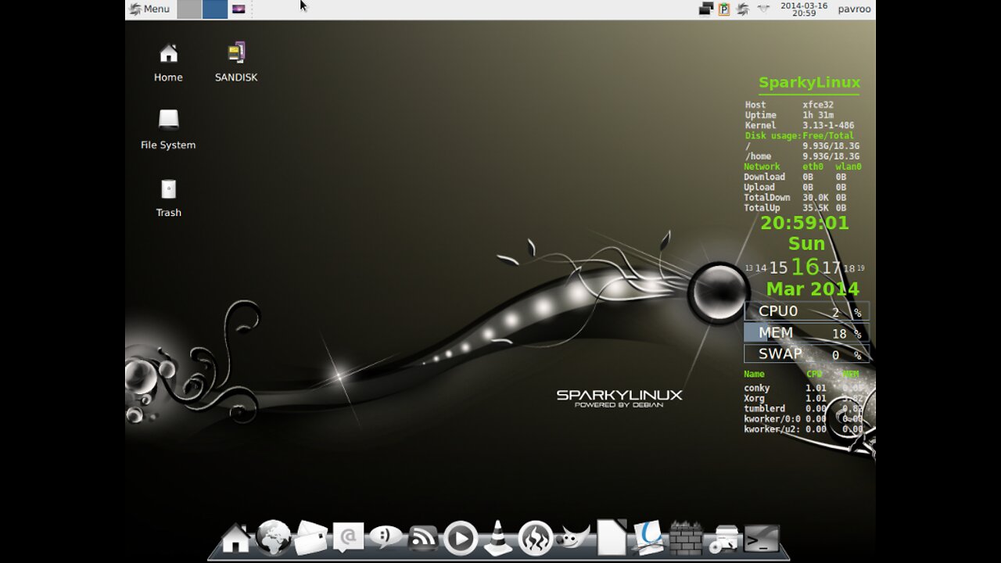Click the dual-monitor tray icon

(x=706, y=9)
